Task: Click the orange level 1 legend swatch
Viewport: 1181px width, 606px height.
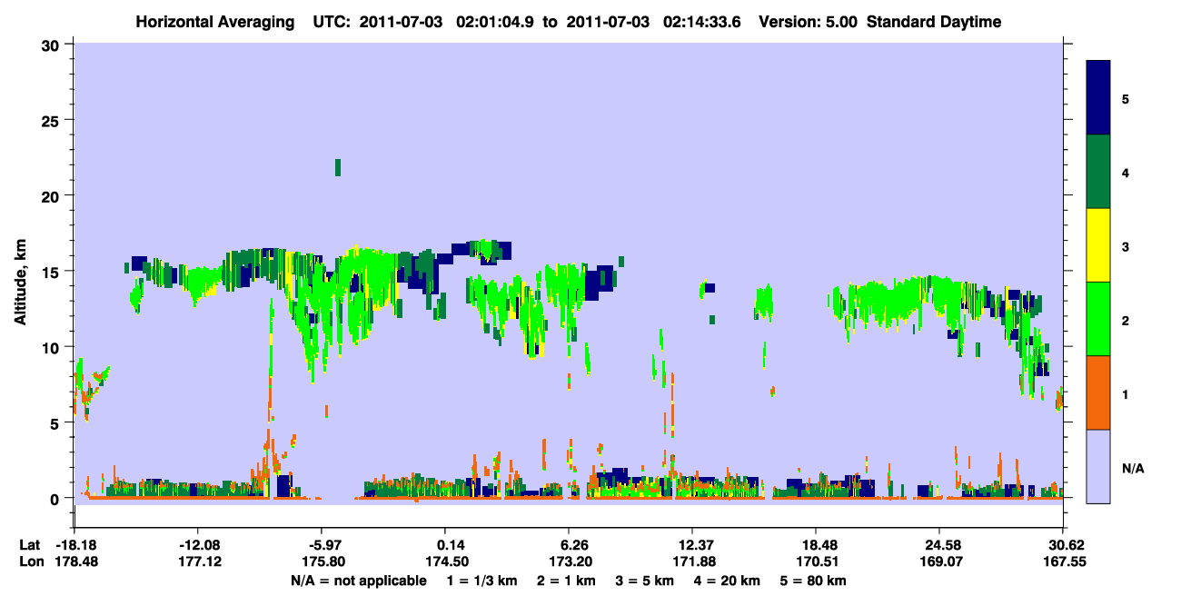Action: pyautogui.click(x=1098, y=392)
